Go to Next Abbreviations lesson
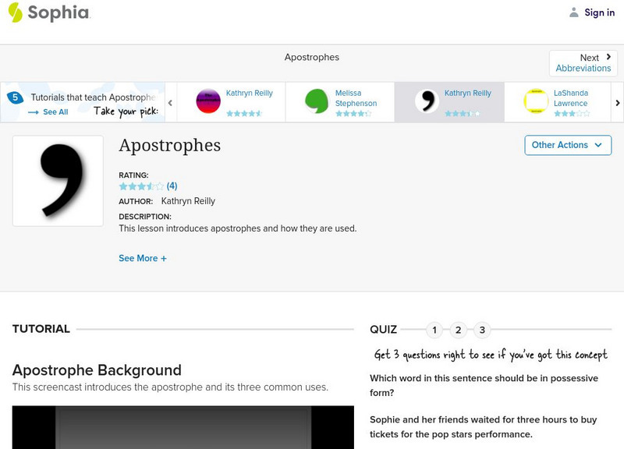 click(583, 63)
